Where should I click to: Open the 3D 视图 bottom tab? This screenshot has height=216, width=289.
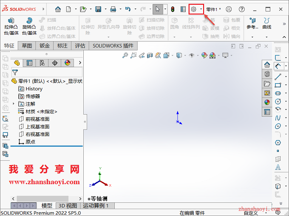click(68, 205)
